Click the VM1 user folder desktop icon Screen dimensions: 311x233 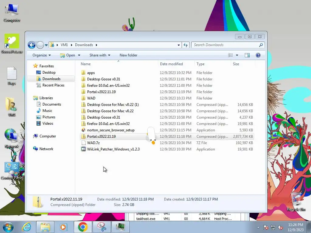[12, 106]
